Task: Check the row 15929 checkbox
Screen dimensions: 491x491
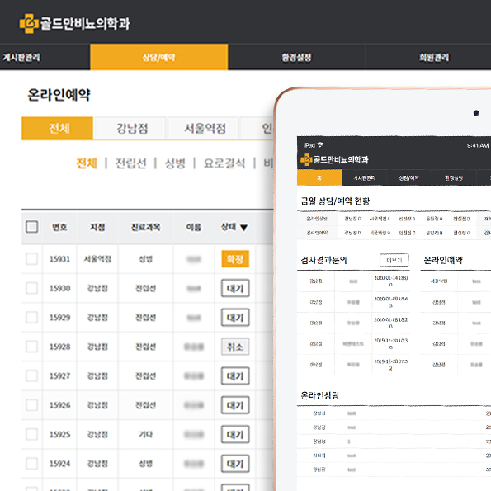Action: 31,317
